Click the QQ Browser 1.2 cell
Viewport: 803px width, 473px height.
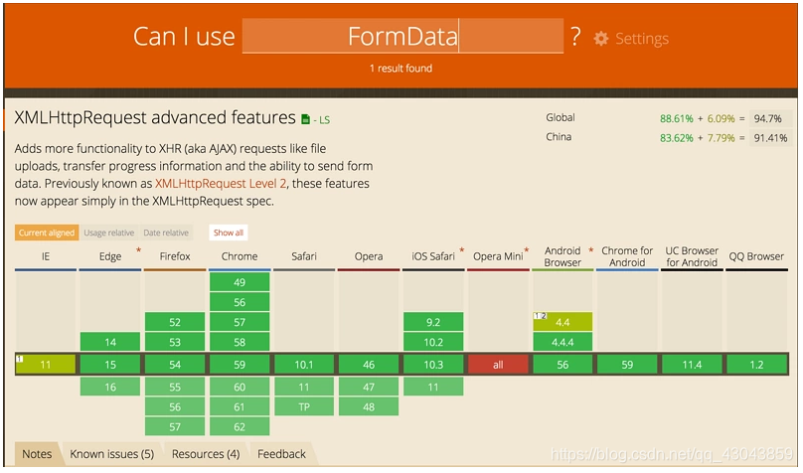[x=756, y=365]
